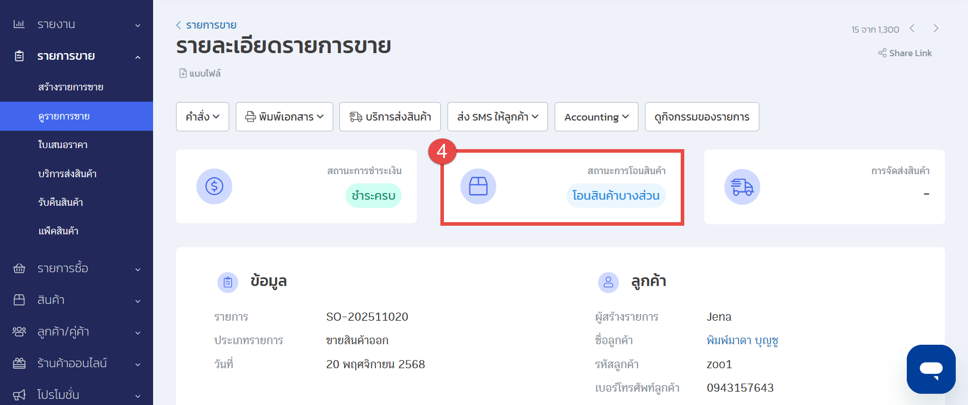Image resolution: width=968 pixels, height=405 pixels.
Task: Go to next record arrow
Action: click(936, 29)
